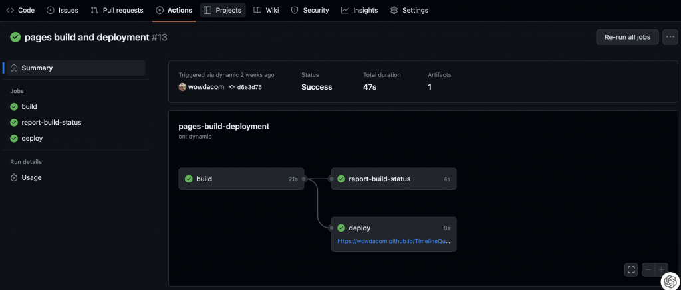The height and width of the screenshot is (290, 681).
Task: Click the fullscreen graph icon
Action: point(631,269)
